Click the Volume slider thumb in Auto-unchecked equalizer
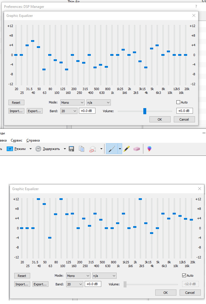This screenshot has width=206, height=304. pos(144,111)
